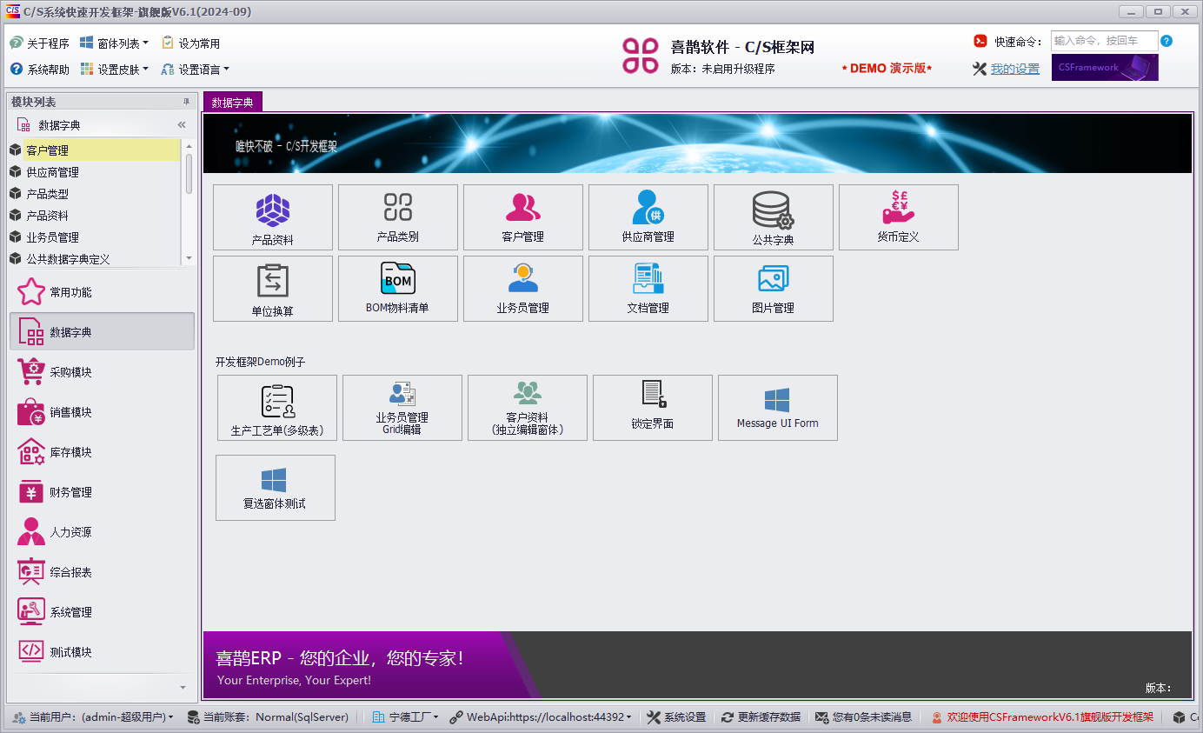Select 综合报表 in the sidebar
Viewport: 1203px width, 733px height.
coord(102,572)
